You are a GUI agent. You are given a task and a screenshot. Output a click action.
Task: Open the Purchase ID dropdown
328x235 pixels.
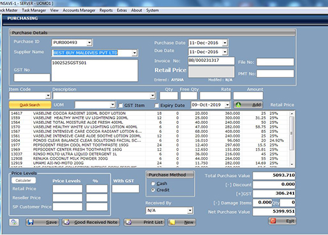click(x=89, y=43)
